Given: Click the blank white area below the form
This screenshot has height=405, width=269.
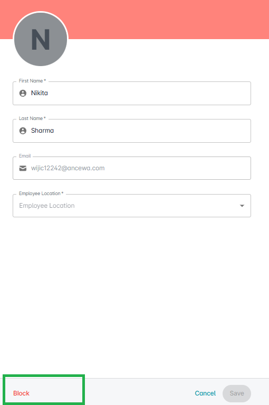Looking at the screenshot, I should [134, 297].
